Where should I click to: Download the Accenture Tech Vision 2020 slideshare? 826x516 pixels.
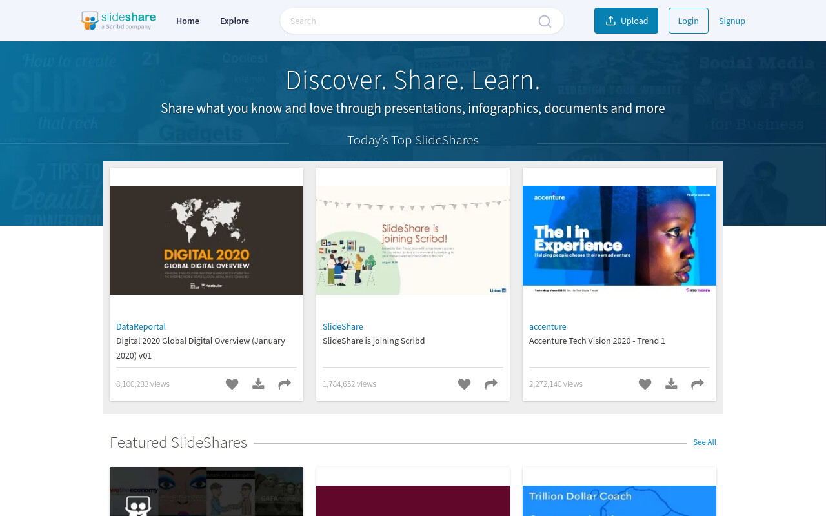tap(671, 384)
